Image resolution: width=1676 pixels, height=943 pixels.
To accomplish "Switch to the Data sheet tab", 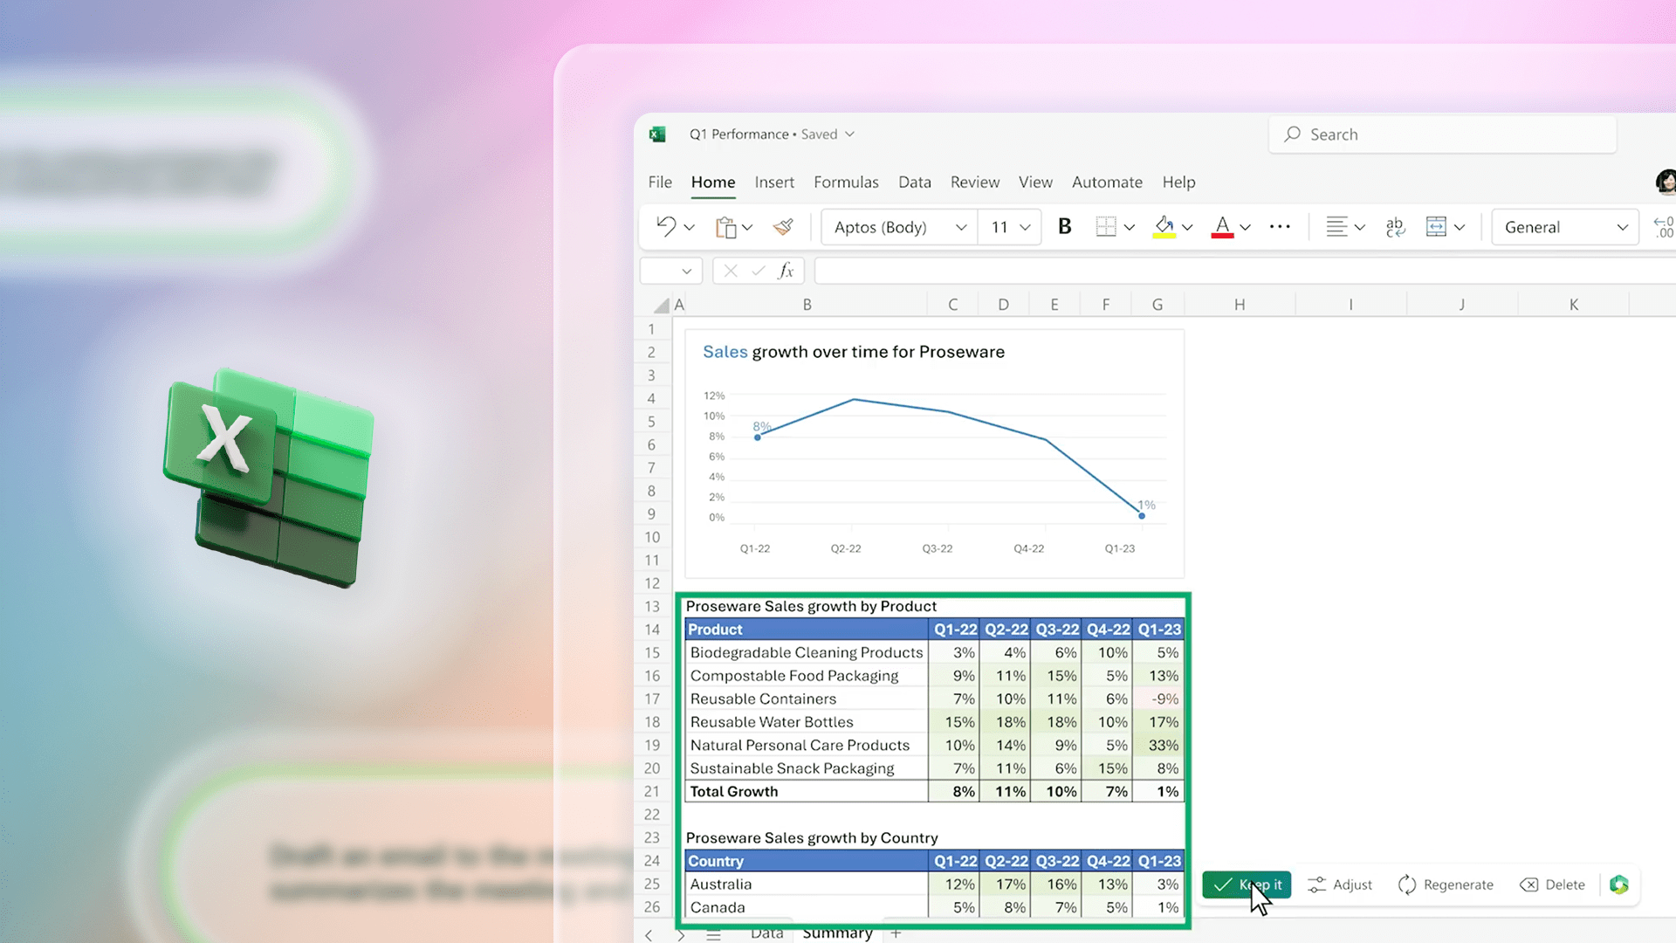I will 766,933.
